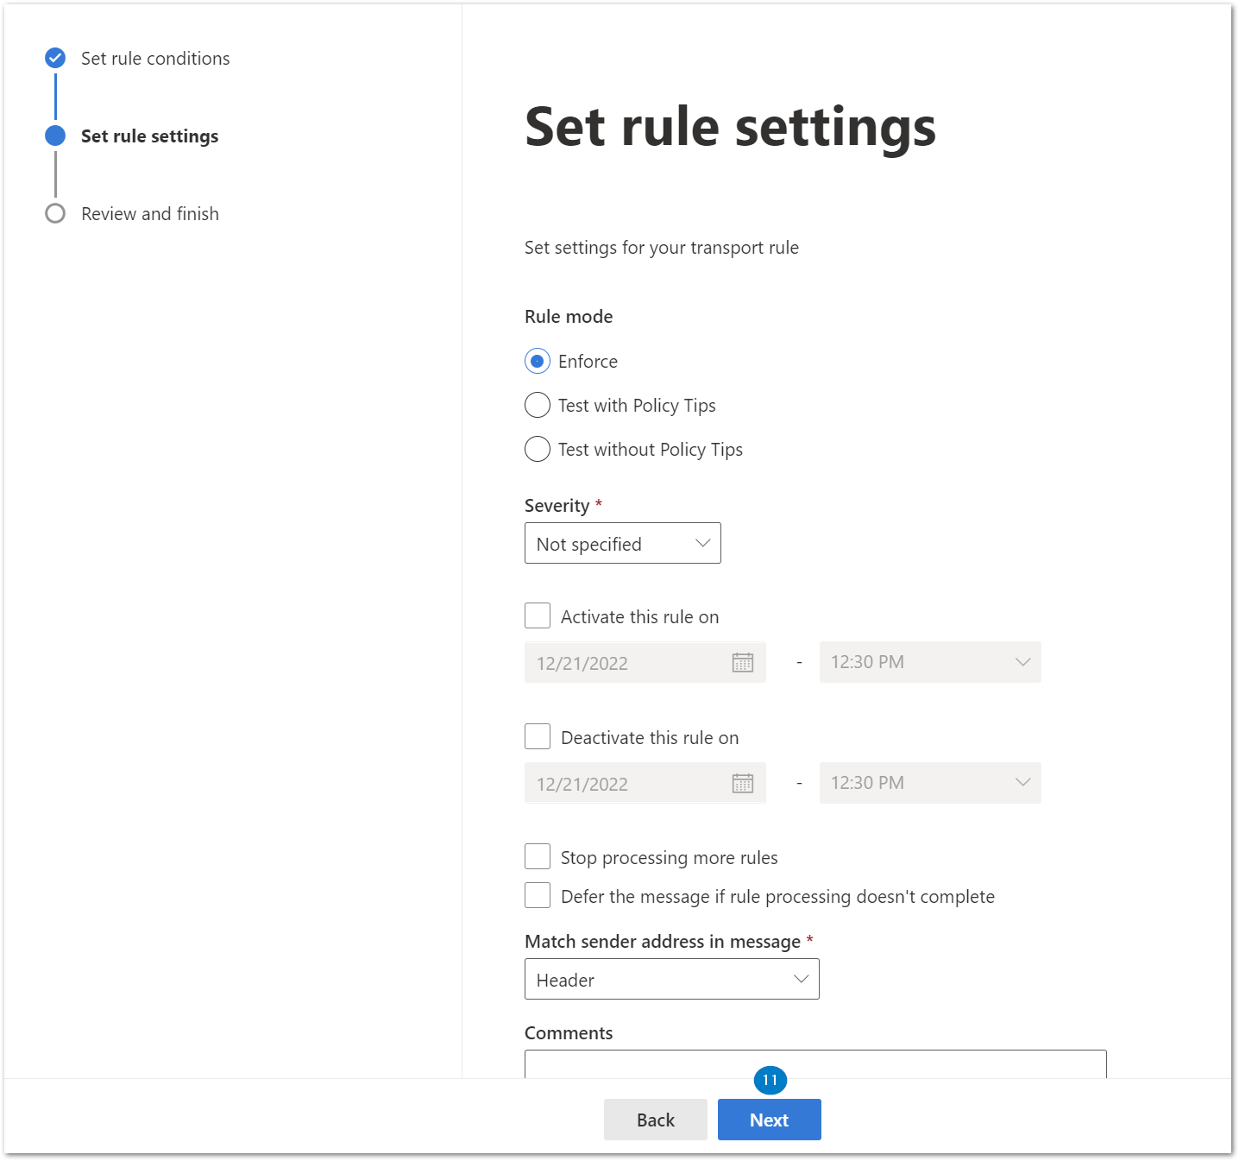Open the Severity dropdown
Screen dimensions: 1239x1161
[x=623, y=543]
